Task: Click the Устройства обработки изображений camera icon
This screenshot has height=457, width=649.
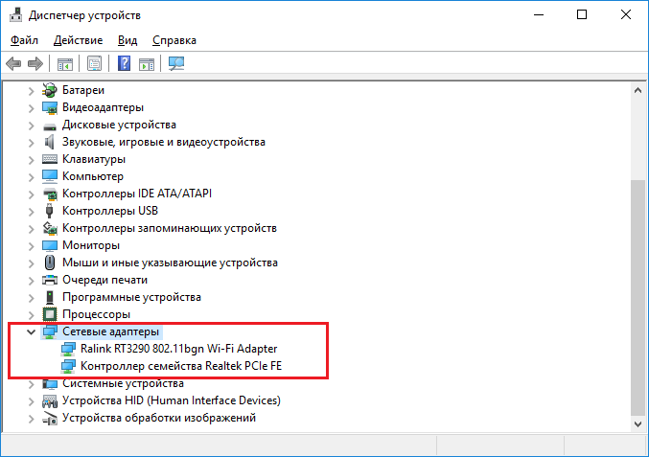Action: 50,418
